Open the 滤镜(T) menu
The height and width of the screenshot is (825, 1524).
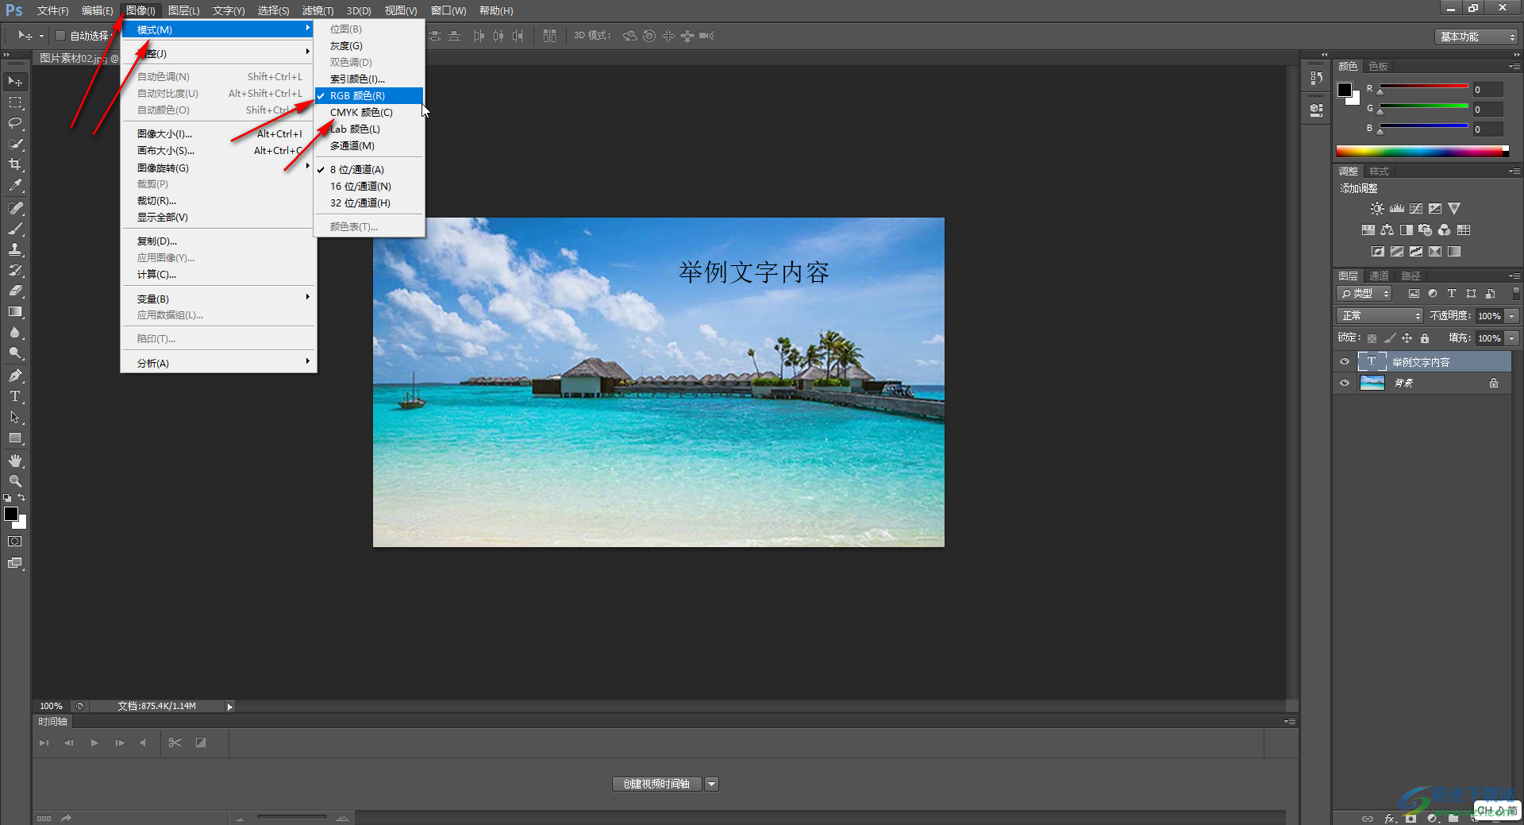[x=317, y=10]
